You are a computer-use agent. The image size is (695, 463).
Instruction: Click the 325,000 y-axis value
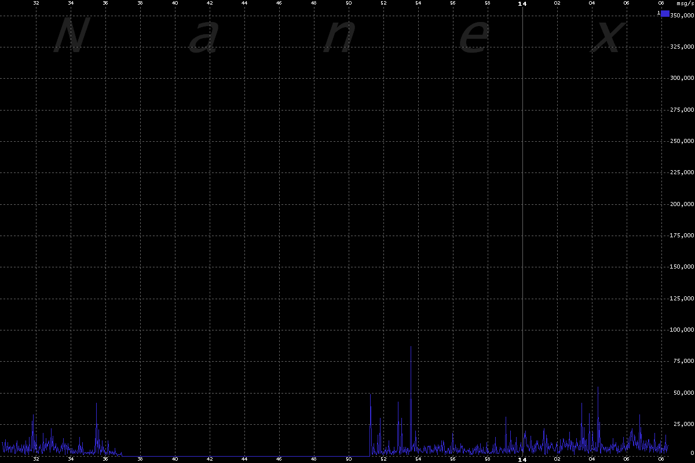coord(682,46)
